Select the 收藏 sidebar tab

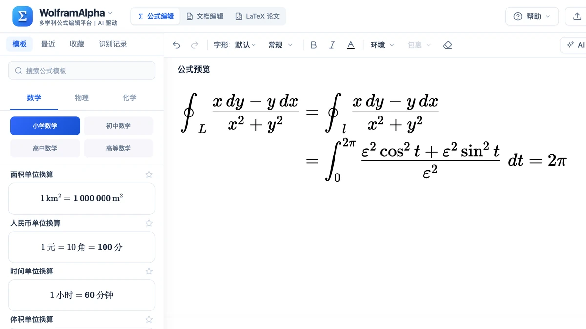(x=77, y=44)
